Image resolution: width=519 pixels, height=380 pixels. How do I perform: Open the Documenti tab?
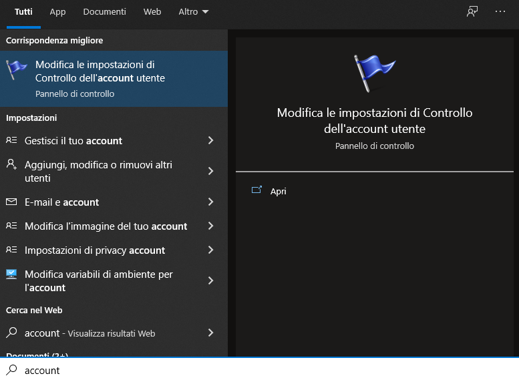coord(105,12)
